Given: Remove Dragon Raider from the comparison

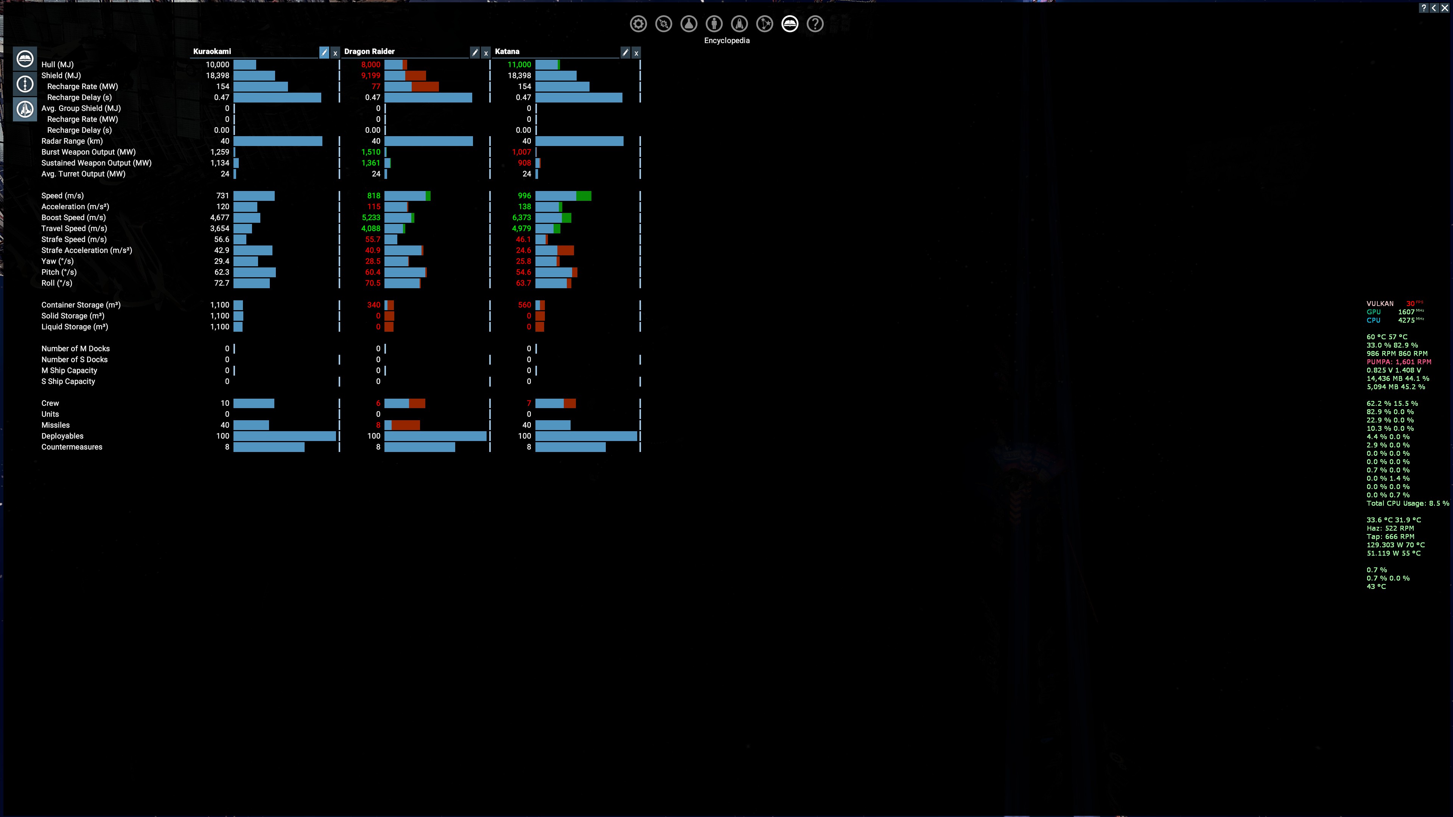Looking at the screenshot, I should [x=485, y=53].
